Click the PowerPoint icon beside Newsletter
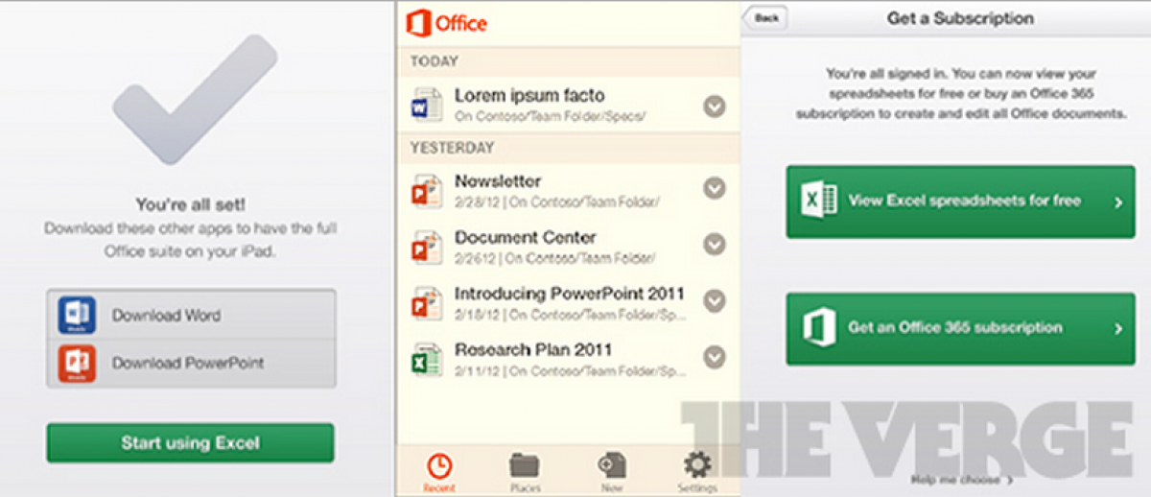The height and width of the screenshot is (497, 1151). 425,189
